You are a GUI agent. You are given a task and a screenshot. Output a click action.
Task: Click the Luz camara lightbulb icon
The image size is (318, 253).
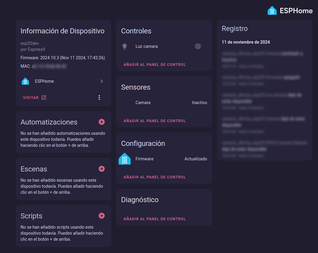[x=125, y=46]
